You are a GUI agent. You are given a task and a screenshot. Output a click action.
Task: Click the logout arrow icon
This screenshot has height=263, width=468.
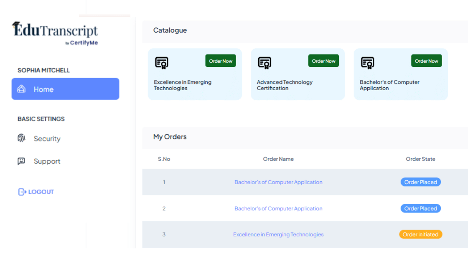click(x=22, y=192)
